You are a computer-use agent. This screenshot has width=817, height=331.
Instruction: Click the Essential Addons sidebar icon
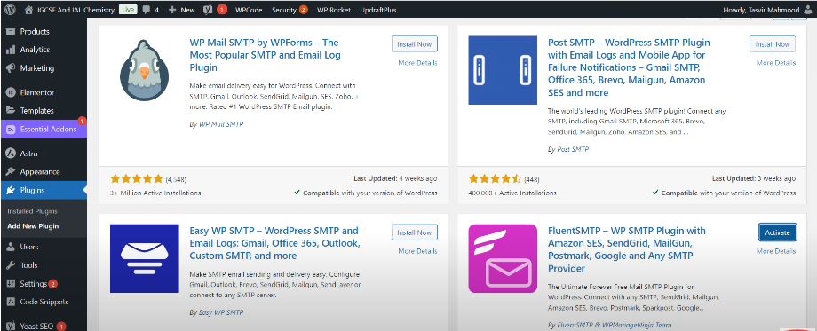coord(10,129)
